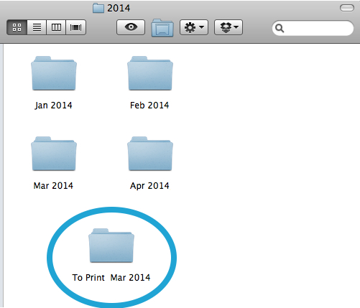Open the Action gear dropdown menu
Viewport: 360px width, 308px height.
[x=194, y=27]
